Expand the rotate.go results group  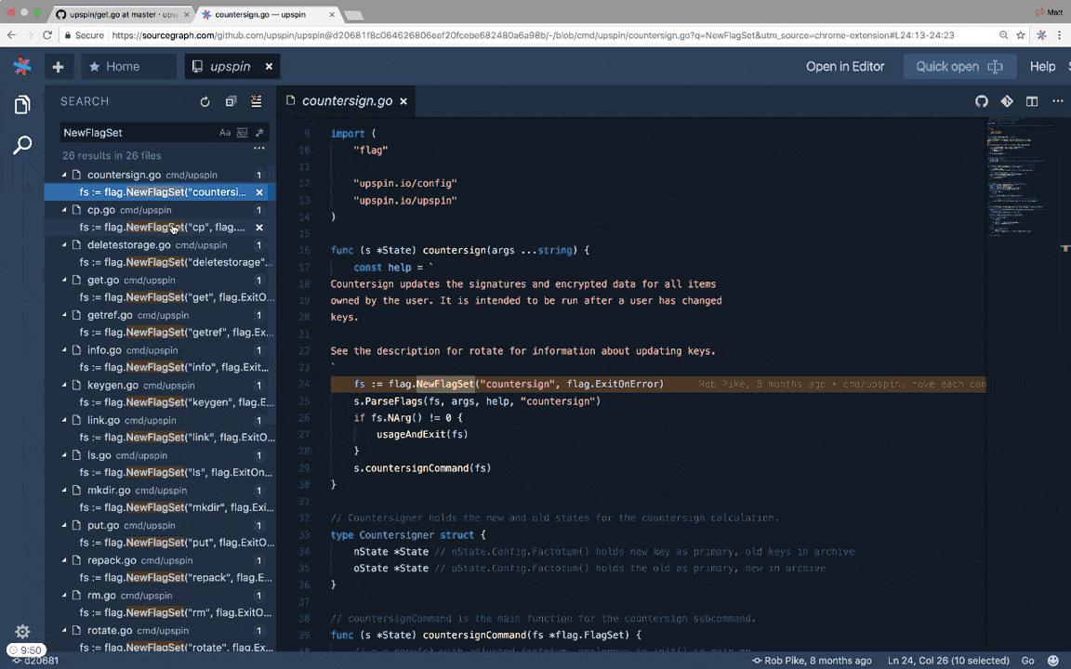click(64, 630)
